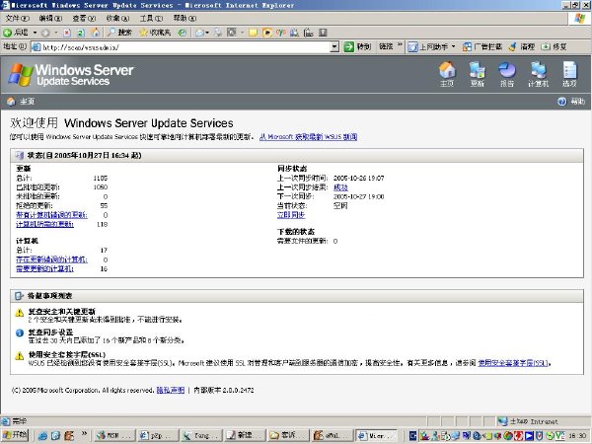Open the Mail button dropdown arrow
This screenshot has width=592, height=444.
point(207,33)
